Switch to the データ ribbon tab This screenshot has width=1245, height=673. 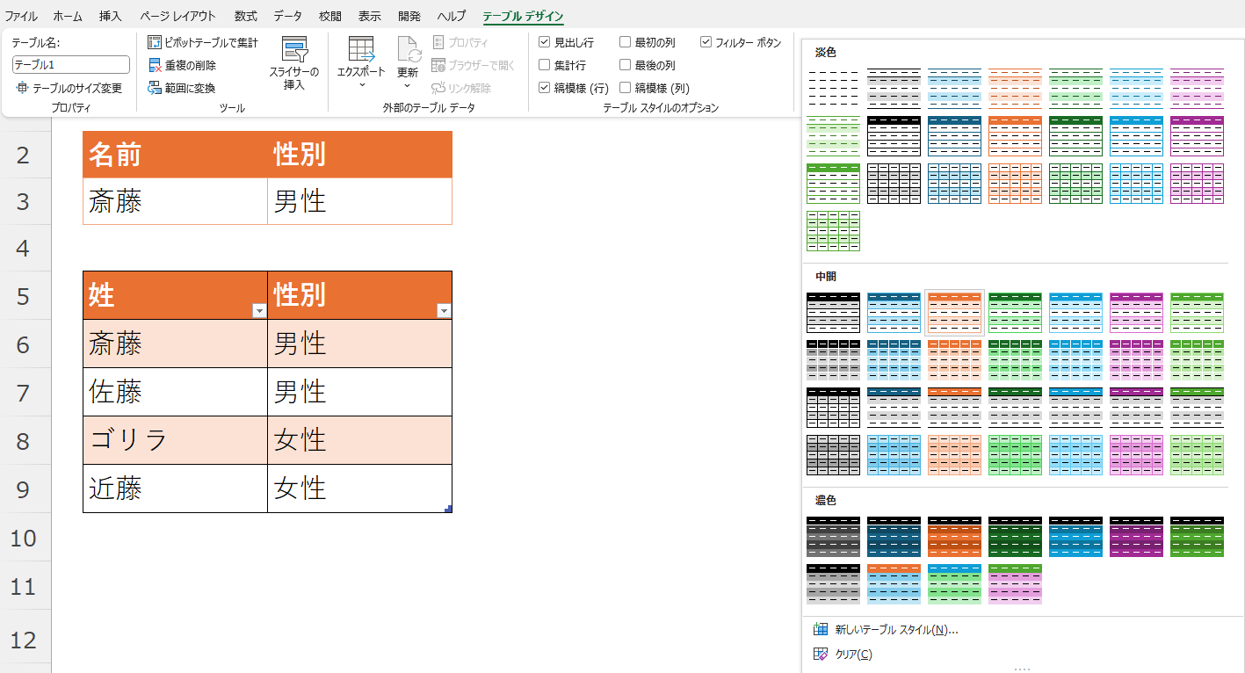pos(287,16)
